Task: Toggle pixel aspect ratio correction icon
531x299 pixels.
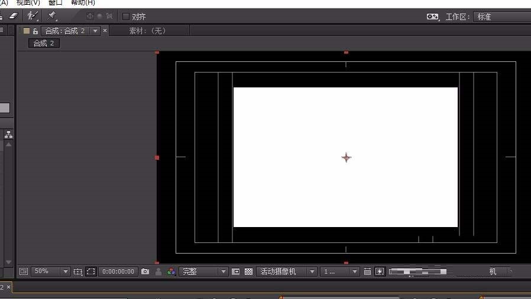Action: [x=367, y=272]
